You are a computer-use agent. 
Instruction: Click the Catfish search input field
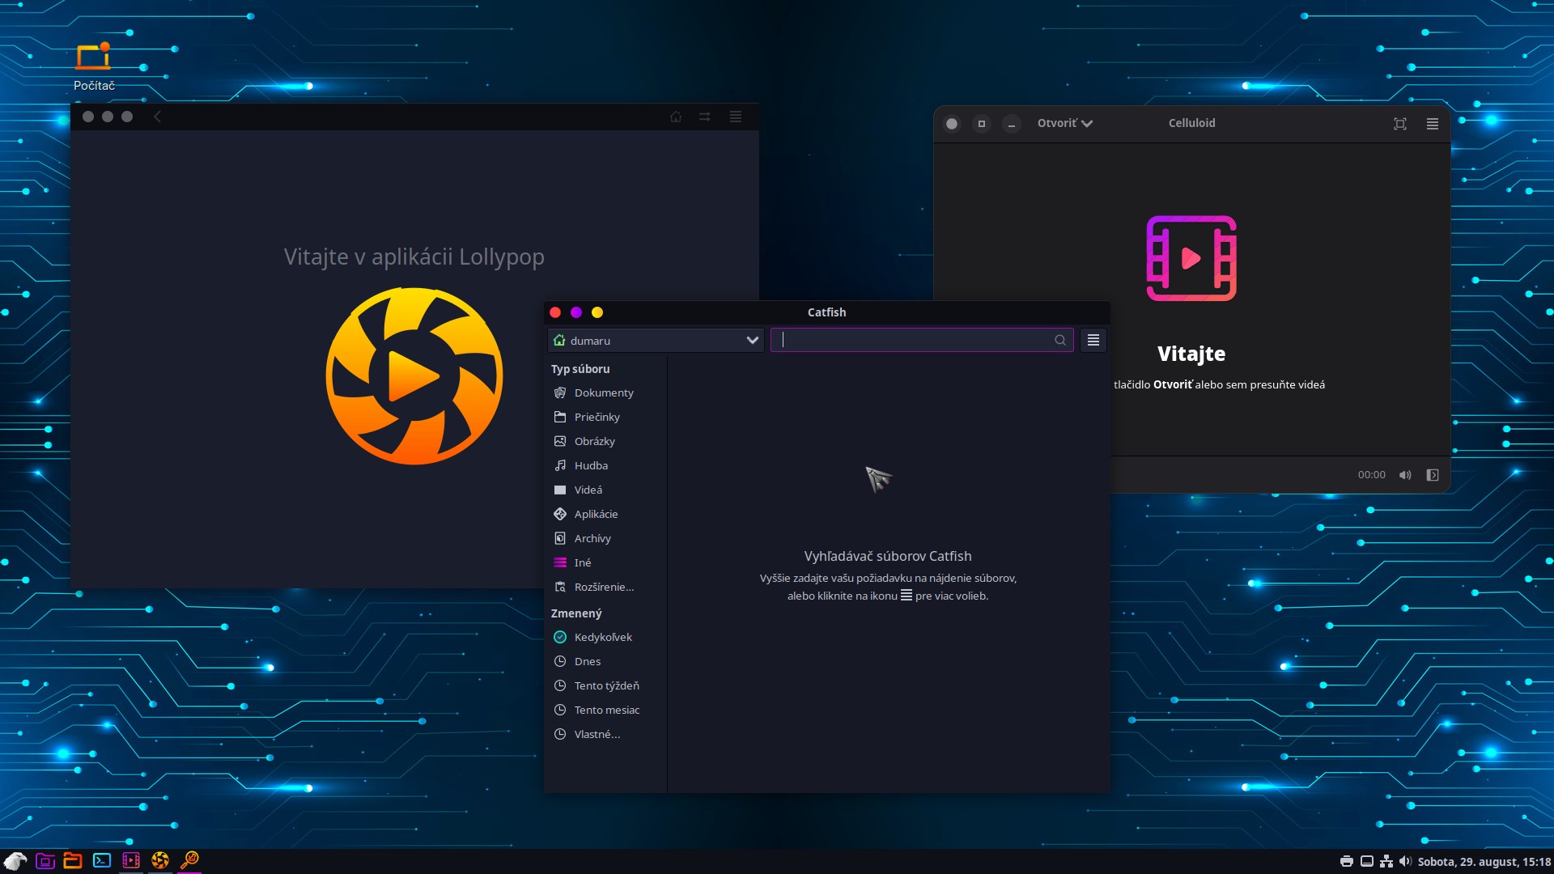pos(922,340)
